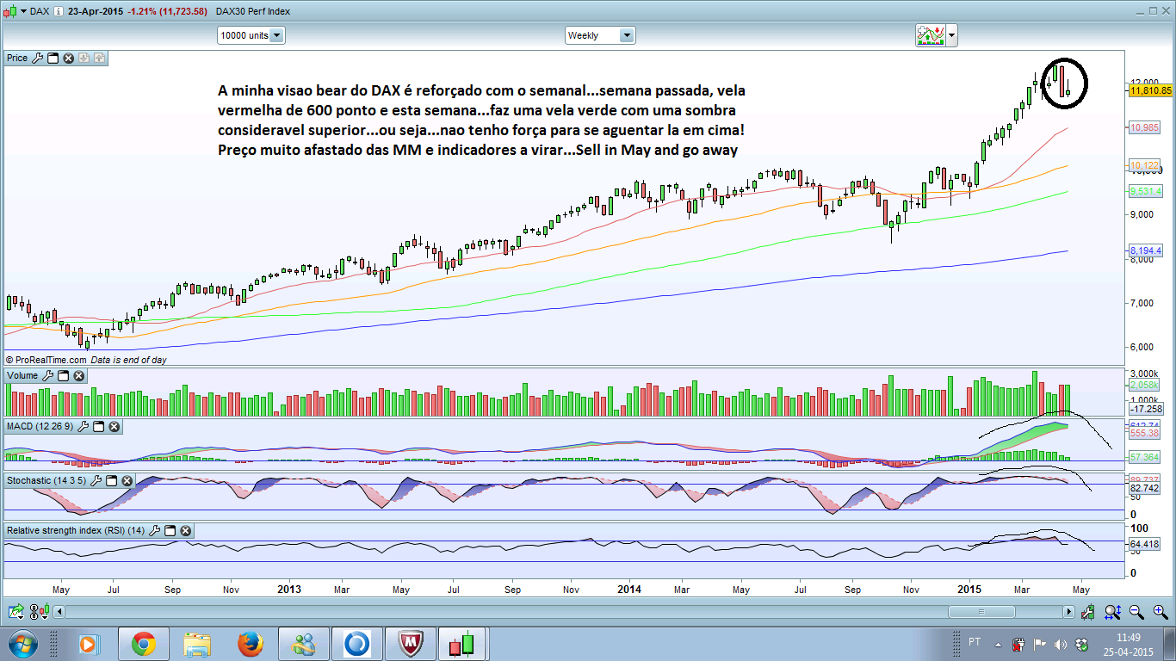Image resolution: width=1176 pixels, height=661 pixels.
Task: Zoom out the chart
Action: point(1136,612)
